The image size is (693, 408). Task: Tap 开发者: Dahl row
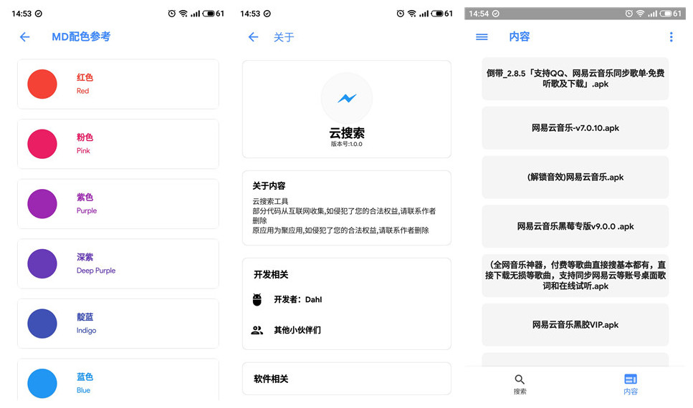pyautogui.click(x=347, y=299)
